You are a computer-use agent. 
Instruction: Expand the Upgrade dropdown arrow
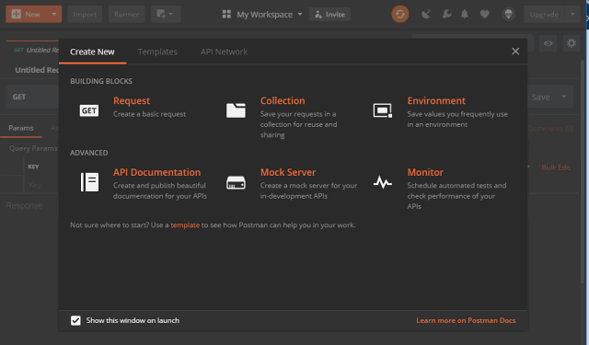[x=572, y=15]
